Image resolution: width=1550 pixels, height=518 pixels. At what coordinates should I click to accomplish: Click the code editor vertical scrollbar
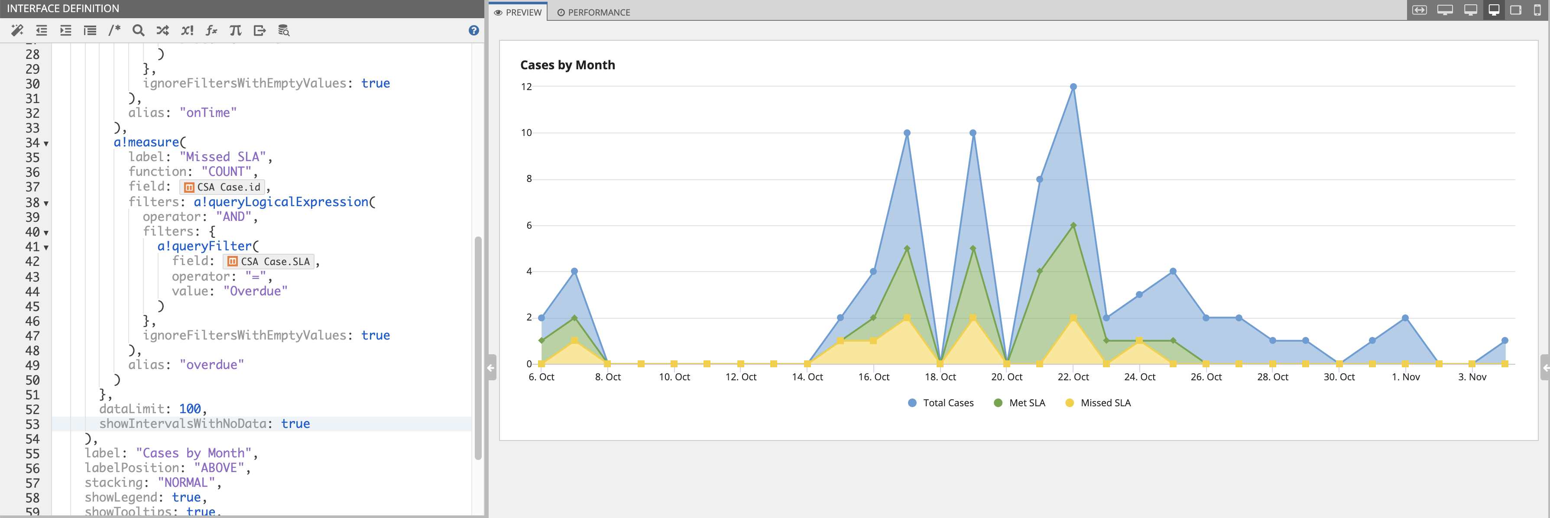coord(478,348)
